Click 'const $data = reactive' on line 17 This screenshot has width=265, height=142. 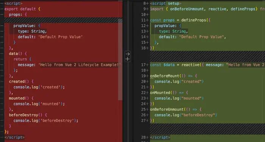[x=175, y=65]
